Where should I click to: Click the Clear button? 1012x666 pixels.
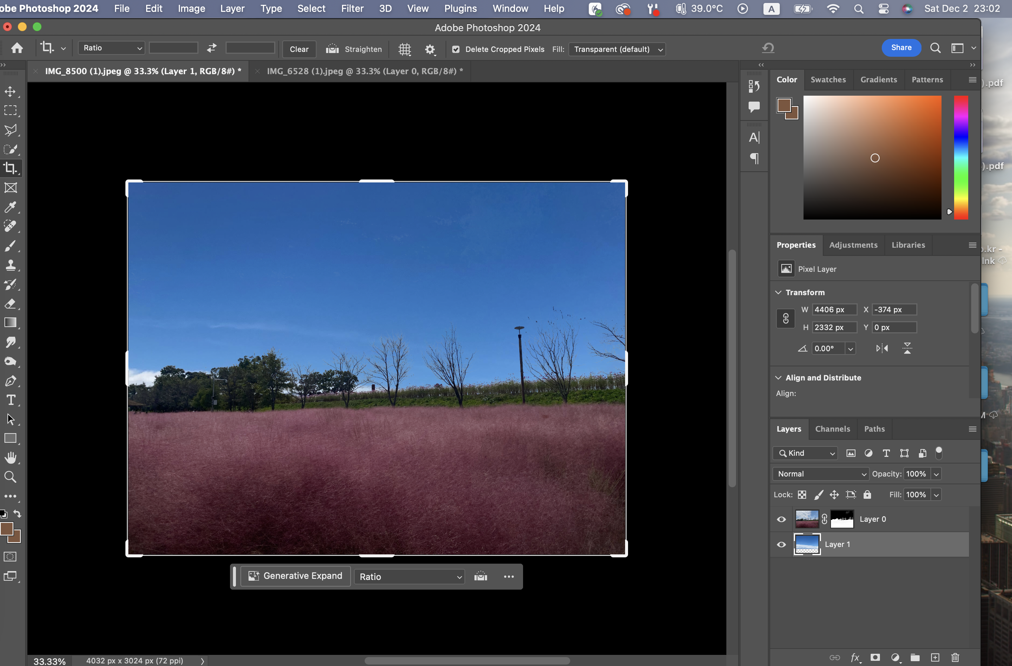pyautogui.click(x=299, y=49)
